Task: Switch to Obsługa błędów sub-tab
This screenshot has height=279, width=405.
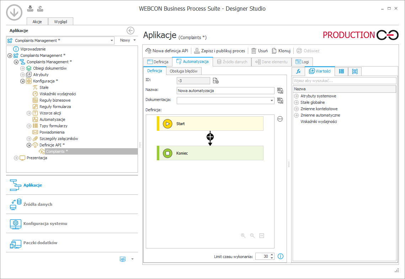Action: point(183,71)
